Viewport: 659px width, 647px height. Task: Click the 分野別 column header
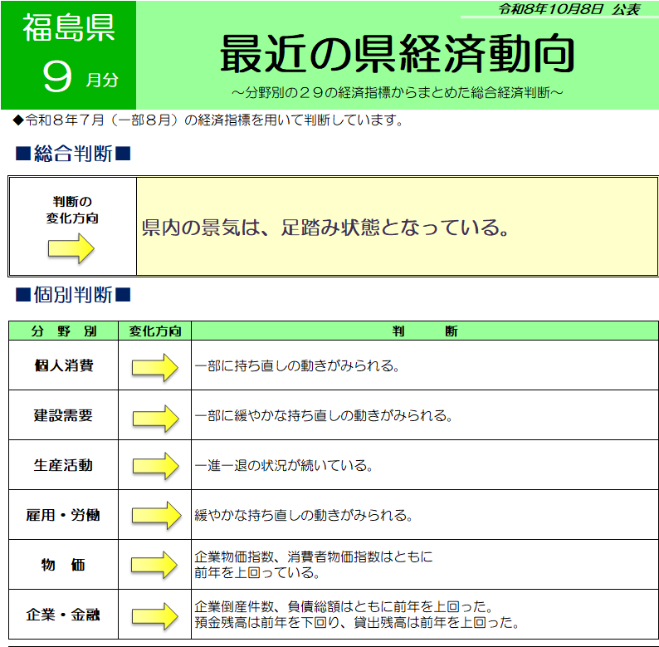pyautogui.click(x=63, y=331)
